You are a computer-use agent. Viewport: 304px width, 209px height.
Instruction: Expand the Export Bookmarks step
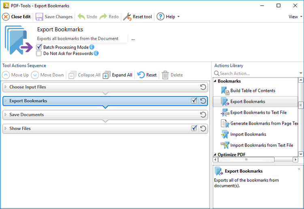click(x=6, y=101)
